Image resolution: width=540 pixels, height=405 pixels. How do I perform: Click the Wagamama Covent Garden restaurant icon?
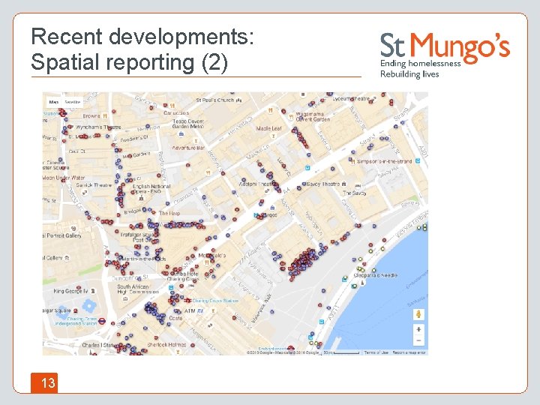tap(291, 117)
